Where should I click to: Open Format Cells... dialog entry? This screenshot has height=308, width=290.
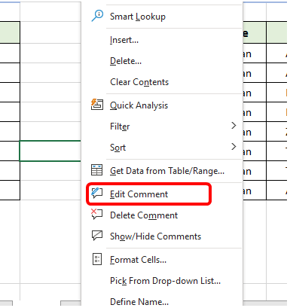pyautogui.click(x=138, y=260)
